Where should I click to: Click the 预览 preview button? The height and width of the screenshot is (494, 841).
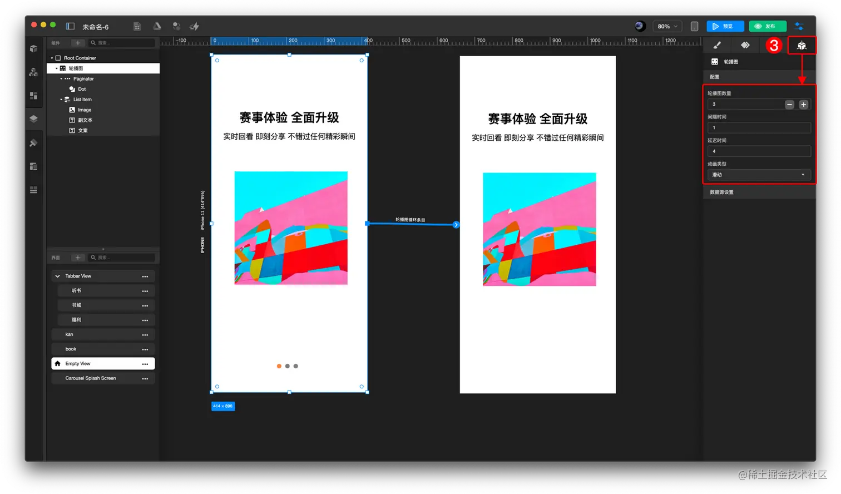click(725, 26)
